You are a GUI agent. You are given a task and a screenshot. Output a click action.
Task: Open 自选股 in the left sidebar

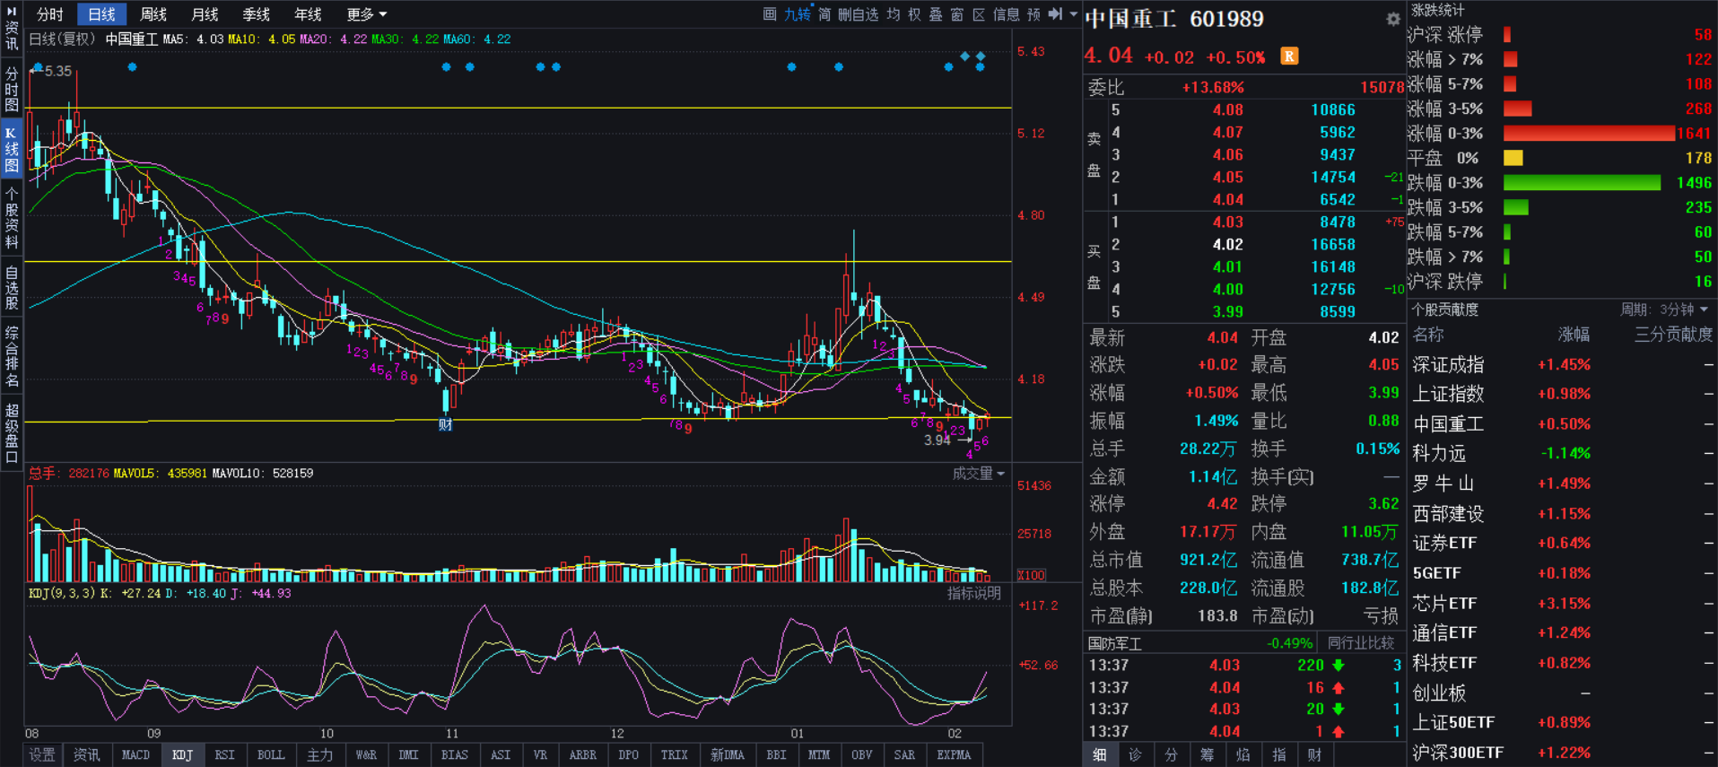pyautogui.click(x=12, y=287)
